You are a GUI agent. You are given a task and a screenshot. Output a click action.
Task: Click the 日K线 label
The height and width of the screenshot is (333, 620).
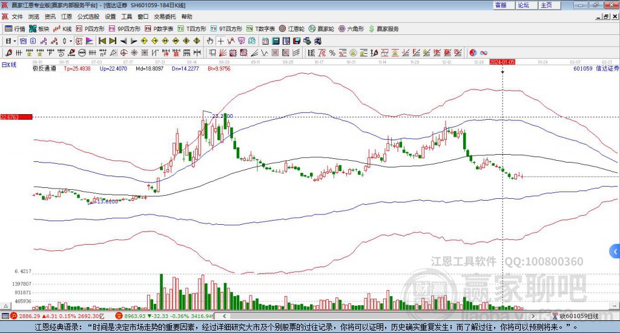click(x=9, y=65)
